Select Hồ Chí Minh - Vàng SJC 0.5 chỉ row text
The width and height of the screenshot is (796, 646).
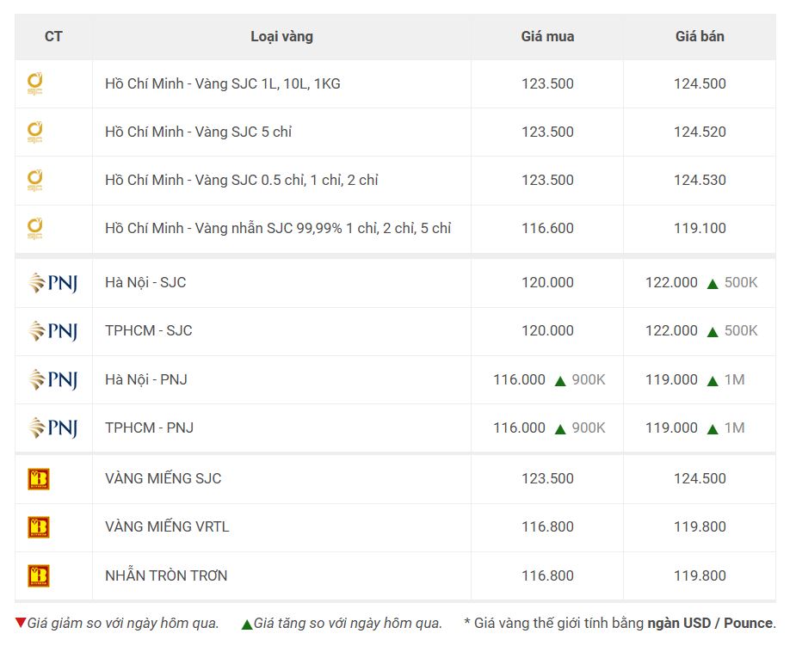coord(242,180)
